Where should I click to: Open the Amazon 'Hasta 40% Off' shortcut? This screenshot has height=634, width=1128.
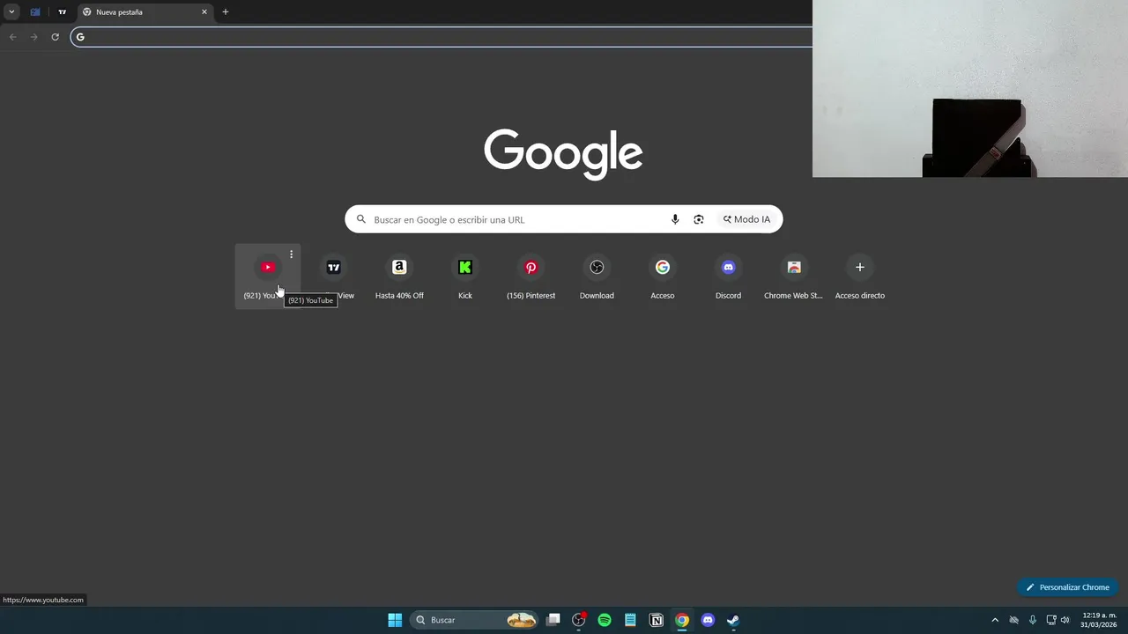click(x=399, y=276)
